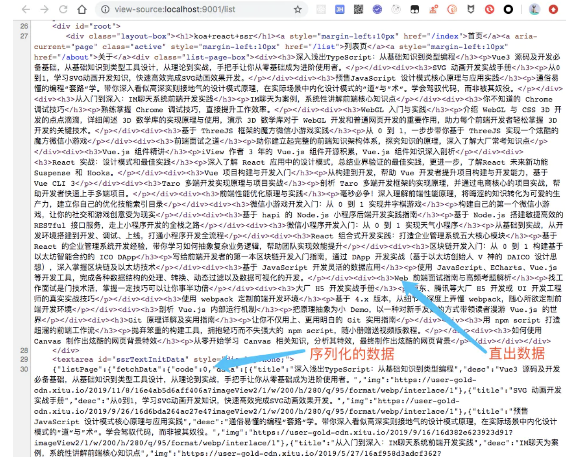
Task: Click the blue JH extension icon
Action: pos(340,9)
